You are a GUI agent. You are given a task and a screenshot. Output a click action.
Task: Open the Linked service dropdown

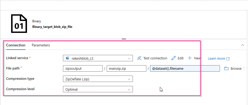[98, 58]
